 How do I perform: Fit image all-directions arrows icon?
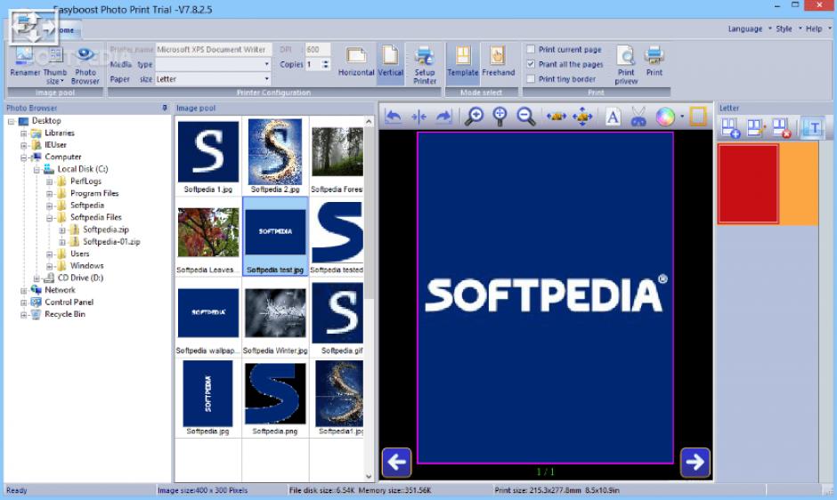582,117
